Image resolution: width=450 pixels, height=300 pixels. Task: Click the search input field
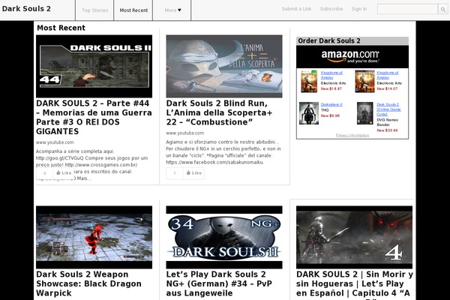pos(407,9)
